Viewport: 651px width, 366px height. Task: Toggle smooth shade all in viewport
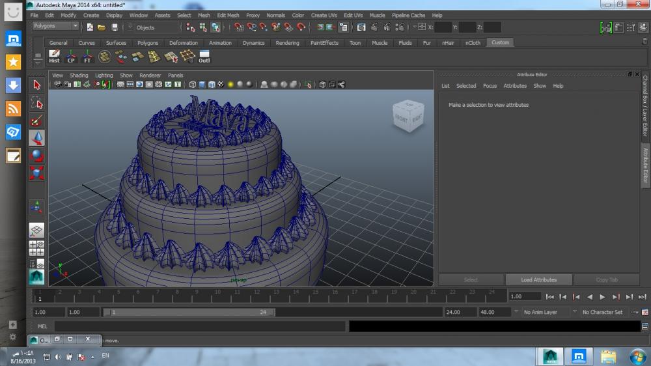click(202, 84)
